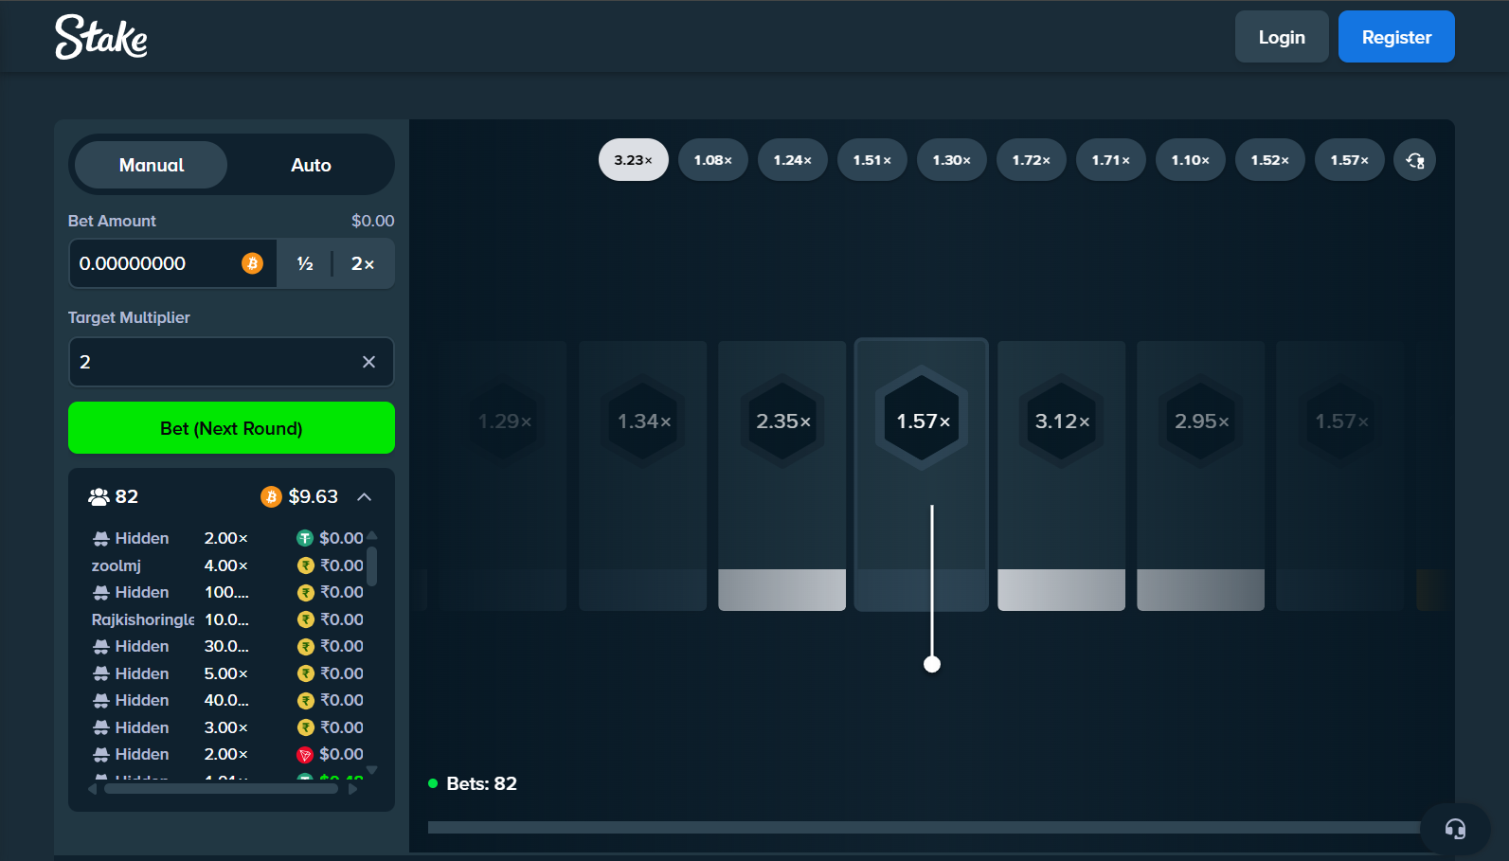The height and width of the screenshot is (861, 1509).
Task: Open live support headset icon
Action: click(1455, 830)
